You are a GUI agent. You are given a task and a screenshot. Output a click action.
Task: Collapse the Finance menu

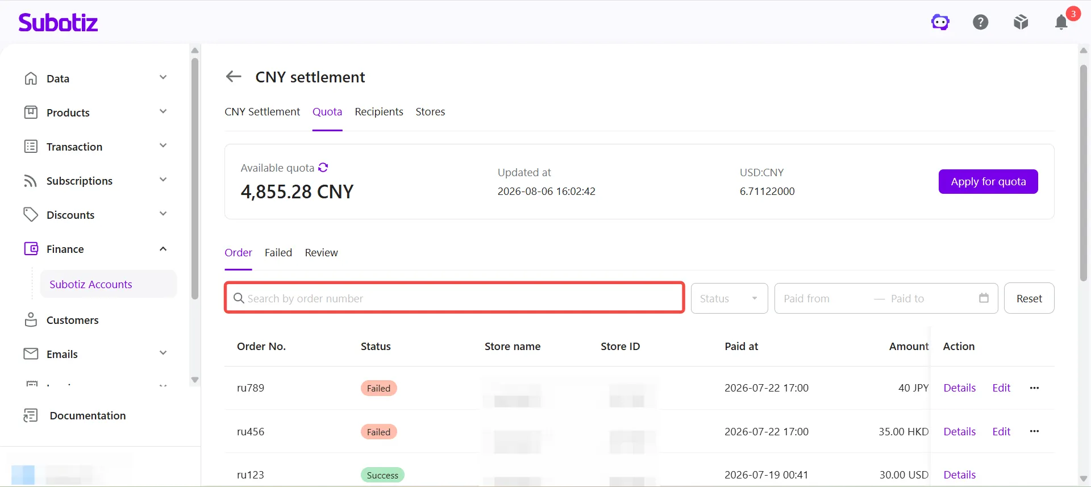point(163,248)
